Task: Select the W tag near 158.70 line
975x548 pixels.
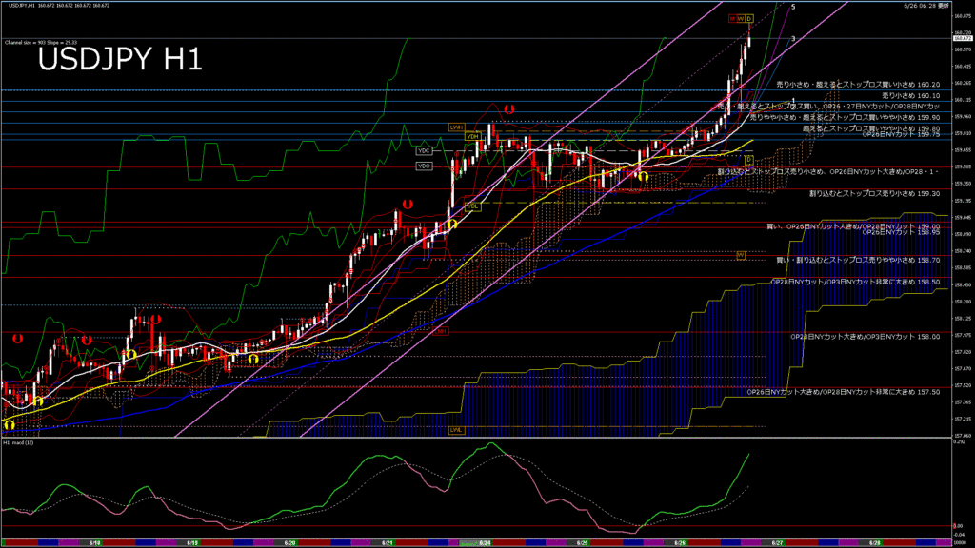Action: (x=740, y=255)
